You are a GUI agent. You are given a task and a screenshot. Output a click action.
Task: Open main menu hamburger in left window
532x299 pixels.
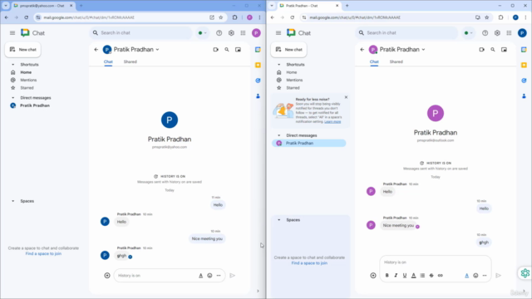[x=12, y=33]
